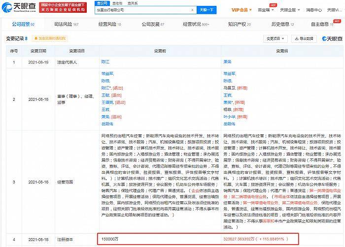The height and width of the screenshot is (247, 345).
Task: Select the 查公司 search tab
Action: (102, 3)
